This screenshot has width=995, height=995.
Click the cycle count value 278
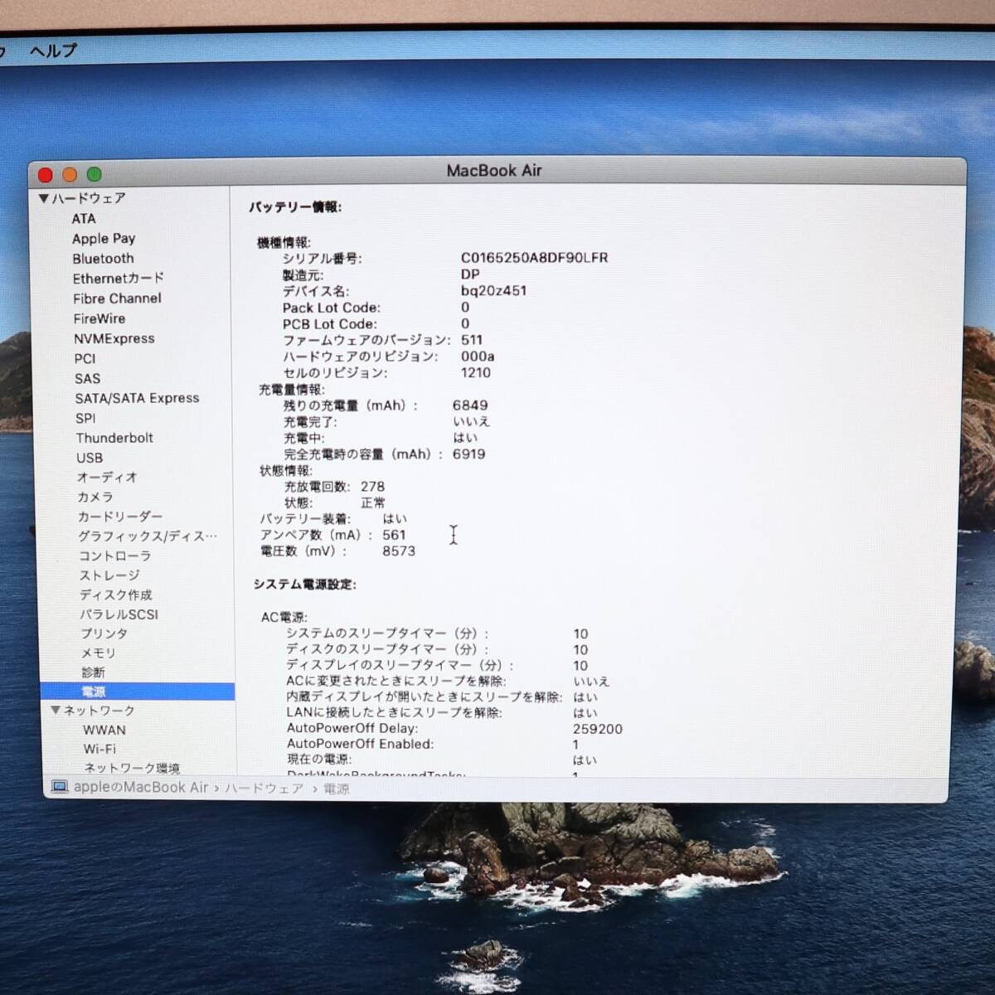tap(372, 487)
